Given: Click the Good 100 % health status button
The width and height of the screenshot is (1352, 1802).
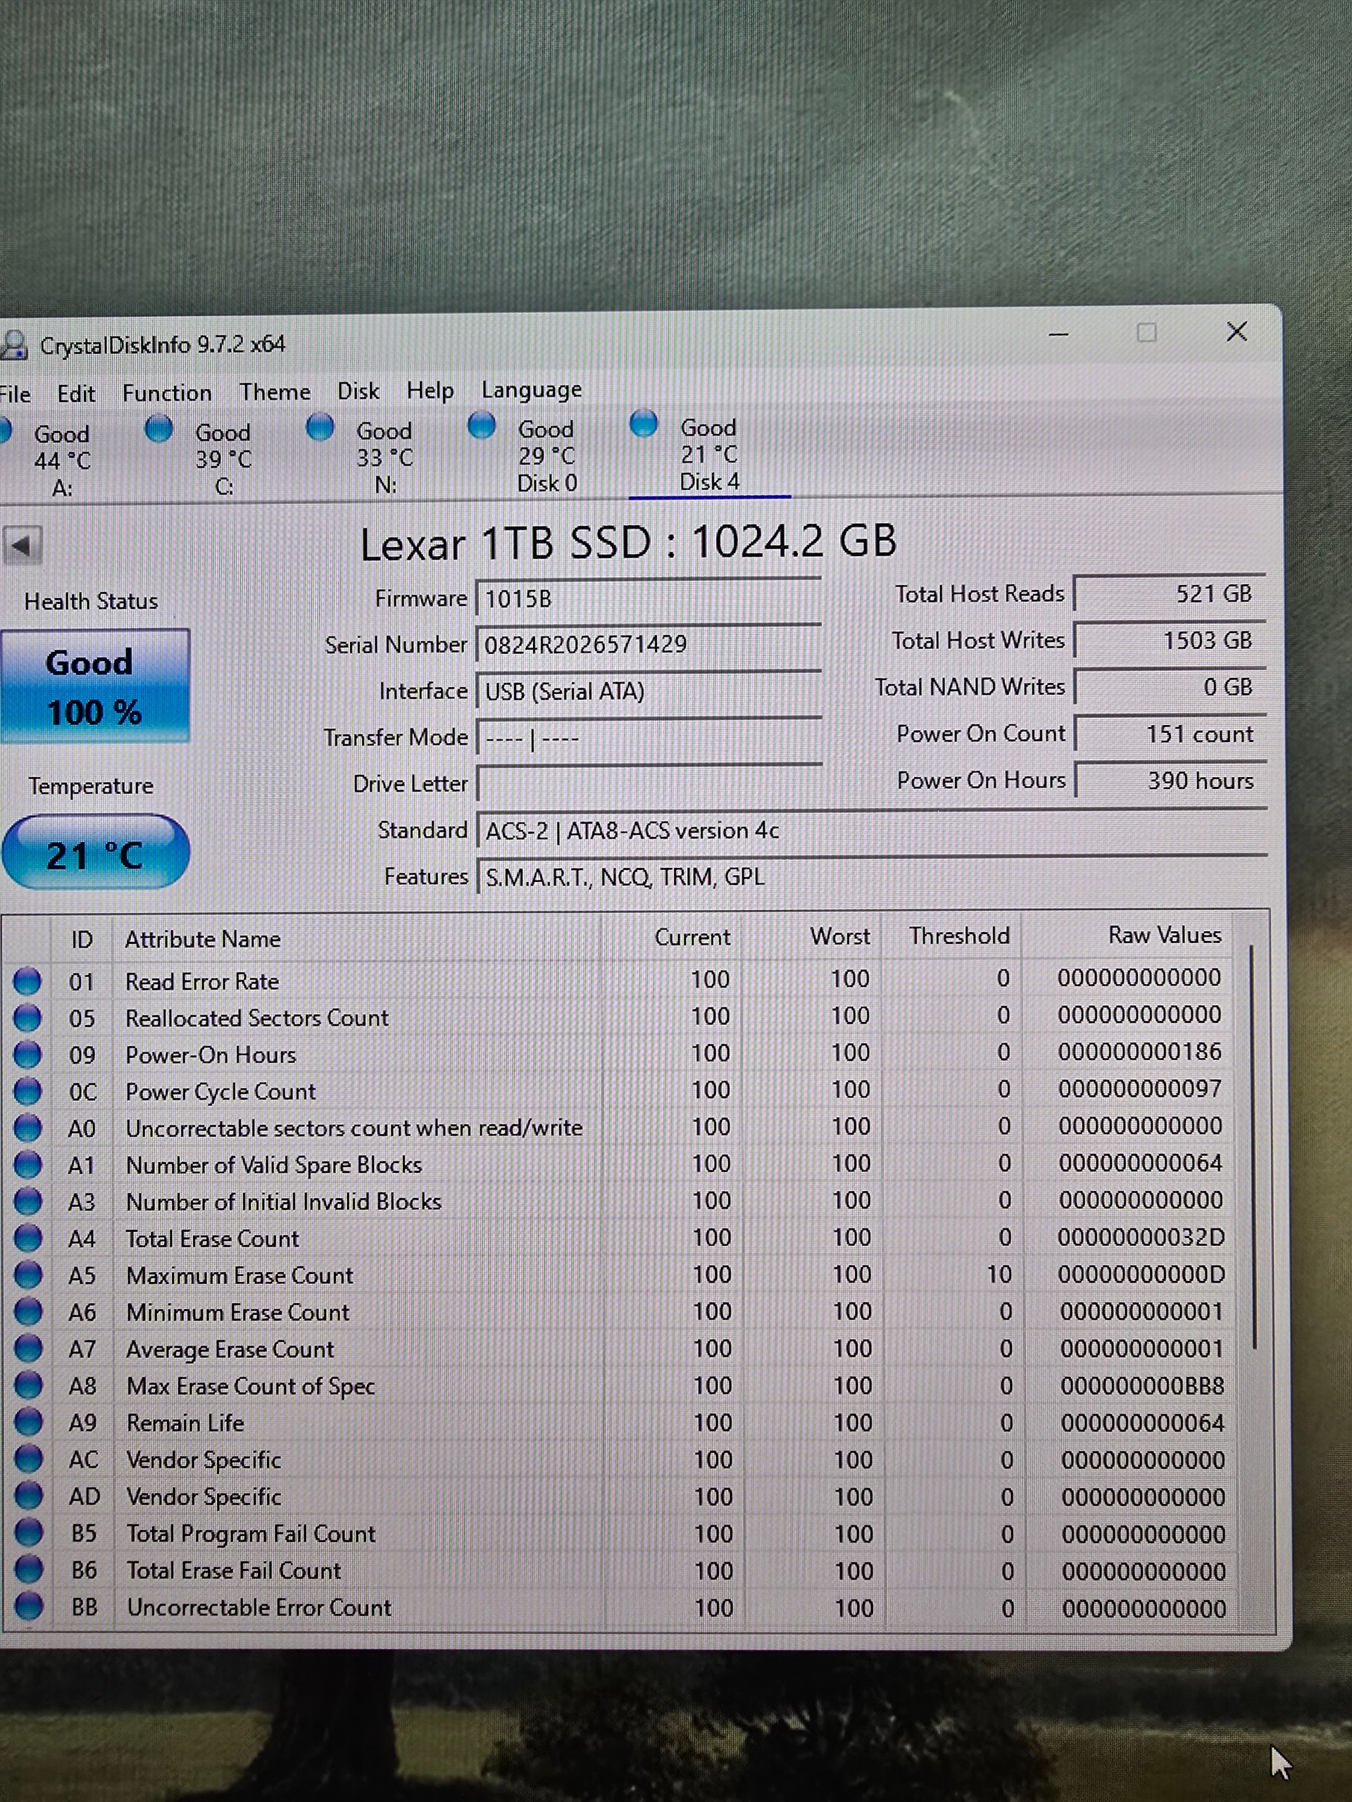Looking at the screenshot, I should click(x=94, y=686).
